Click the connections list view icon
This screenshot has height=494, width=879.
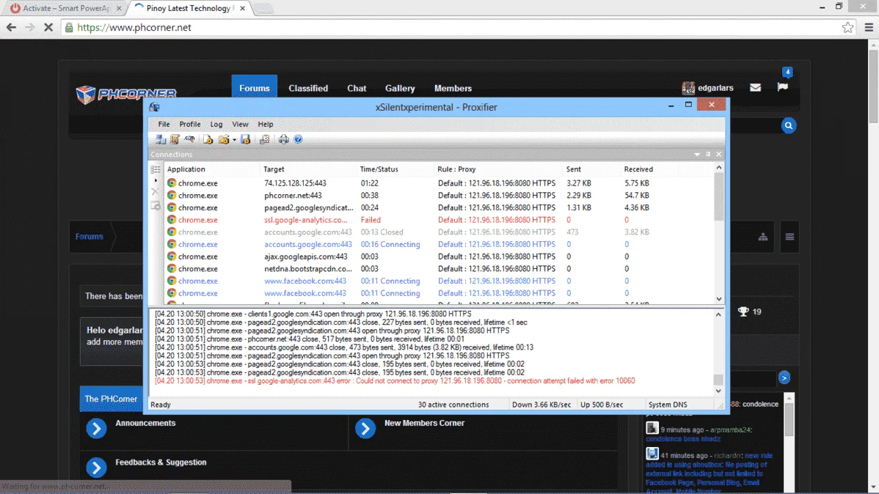[x=156, y=169]
